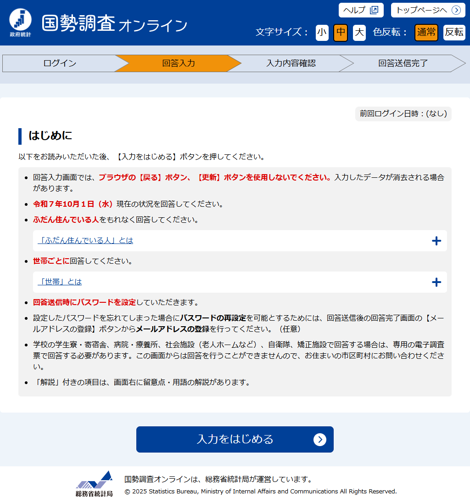
Task: Open the ヘルプ page
Action: point(354,10)
